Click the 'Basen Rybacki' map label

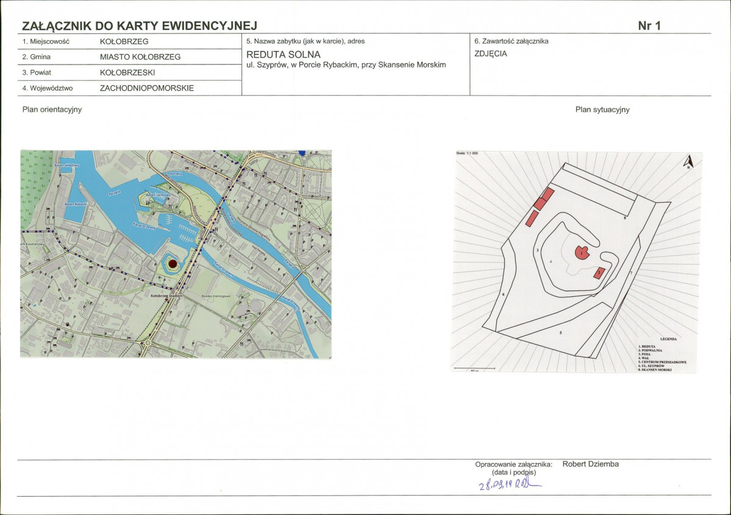[76, 204]
